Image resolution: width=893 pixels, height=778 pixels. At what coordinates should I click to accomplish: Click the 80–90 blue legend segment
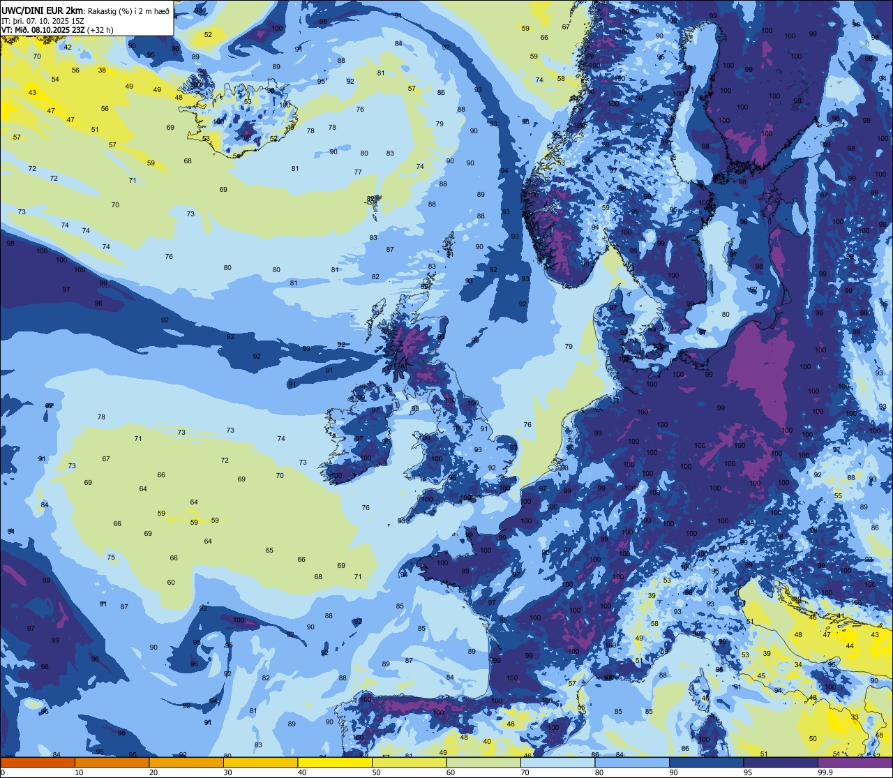(x=632, y=763)
